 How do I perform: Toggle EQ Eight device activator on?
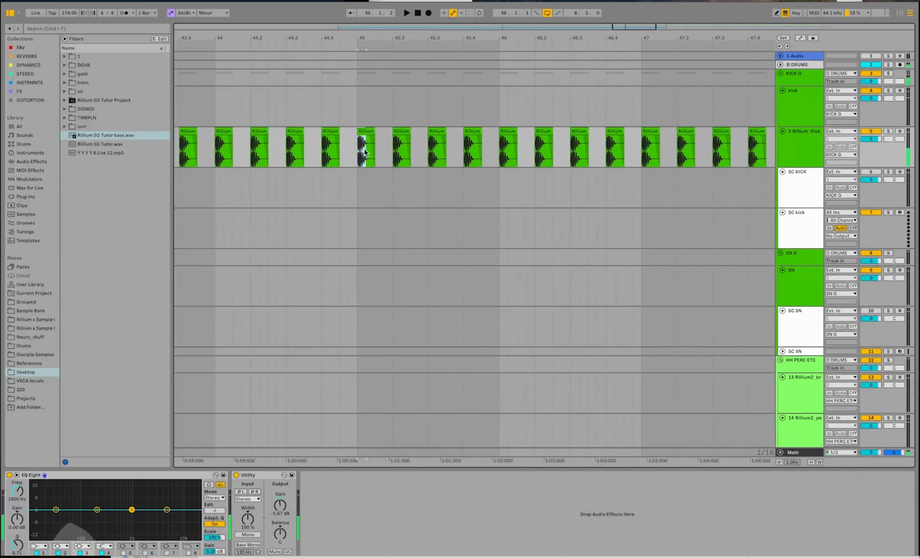[x=9, y=475]
